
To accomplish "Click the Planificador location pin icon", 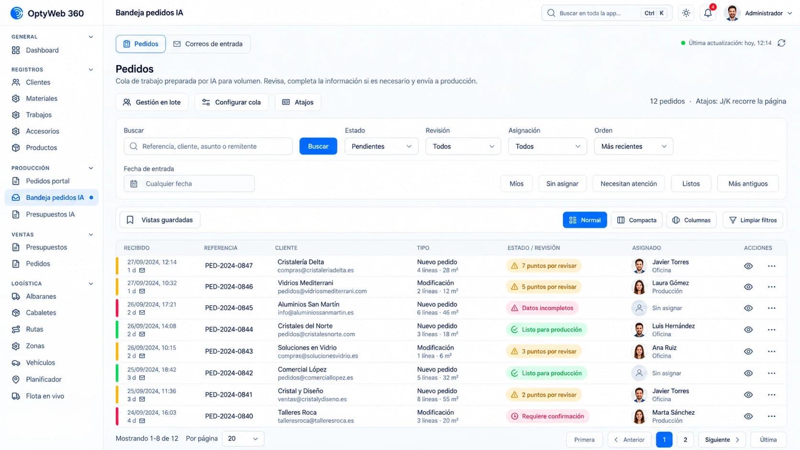I will click(16, 379).
